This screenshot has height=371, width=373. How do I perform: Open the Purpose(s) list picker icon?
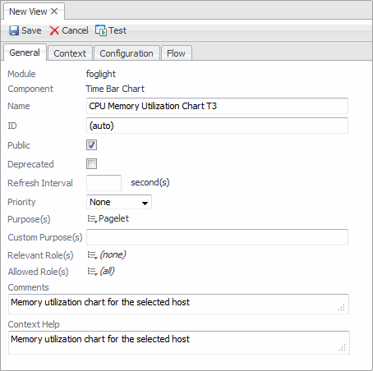coord(93,219)
